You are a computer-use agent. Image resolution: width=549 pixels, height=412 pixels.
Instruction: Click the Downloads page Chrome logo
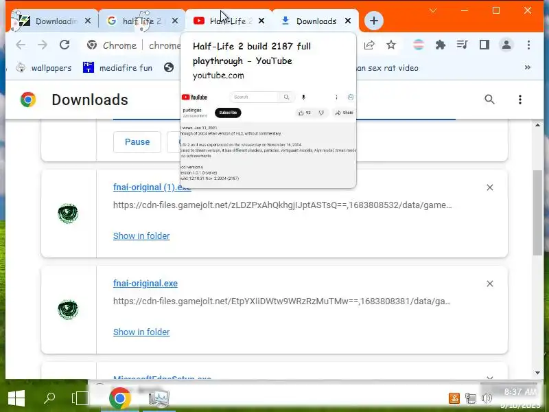coord(28,100)
